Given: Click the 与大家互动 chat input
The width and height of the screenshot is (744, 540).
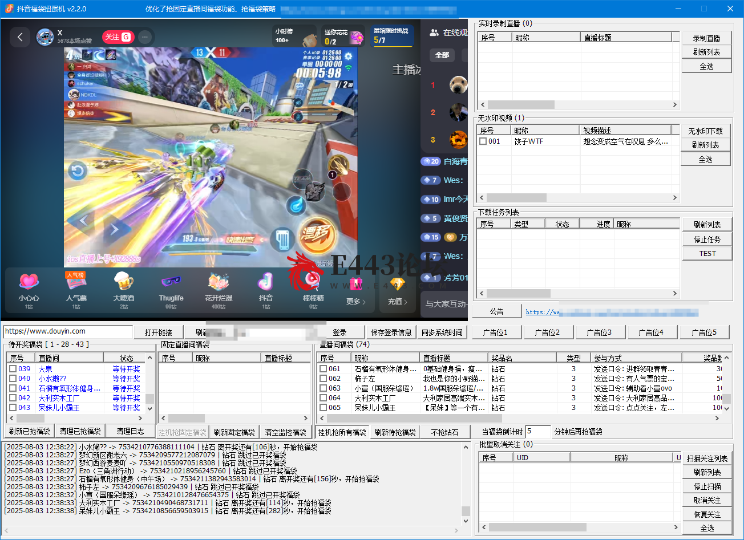Looking at the screenshot, I should click(x=446, y=304).
